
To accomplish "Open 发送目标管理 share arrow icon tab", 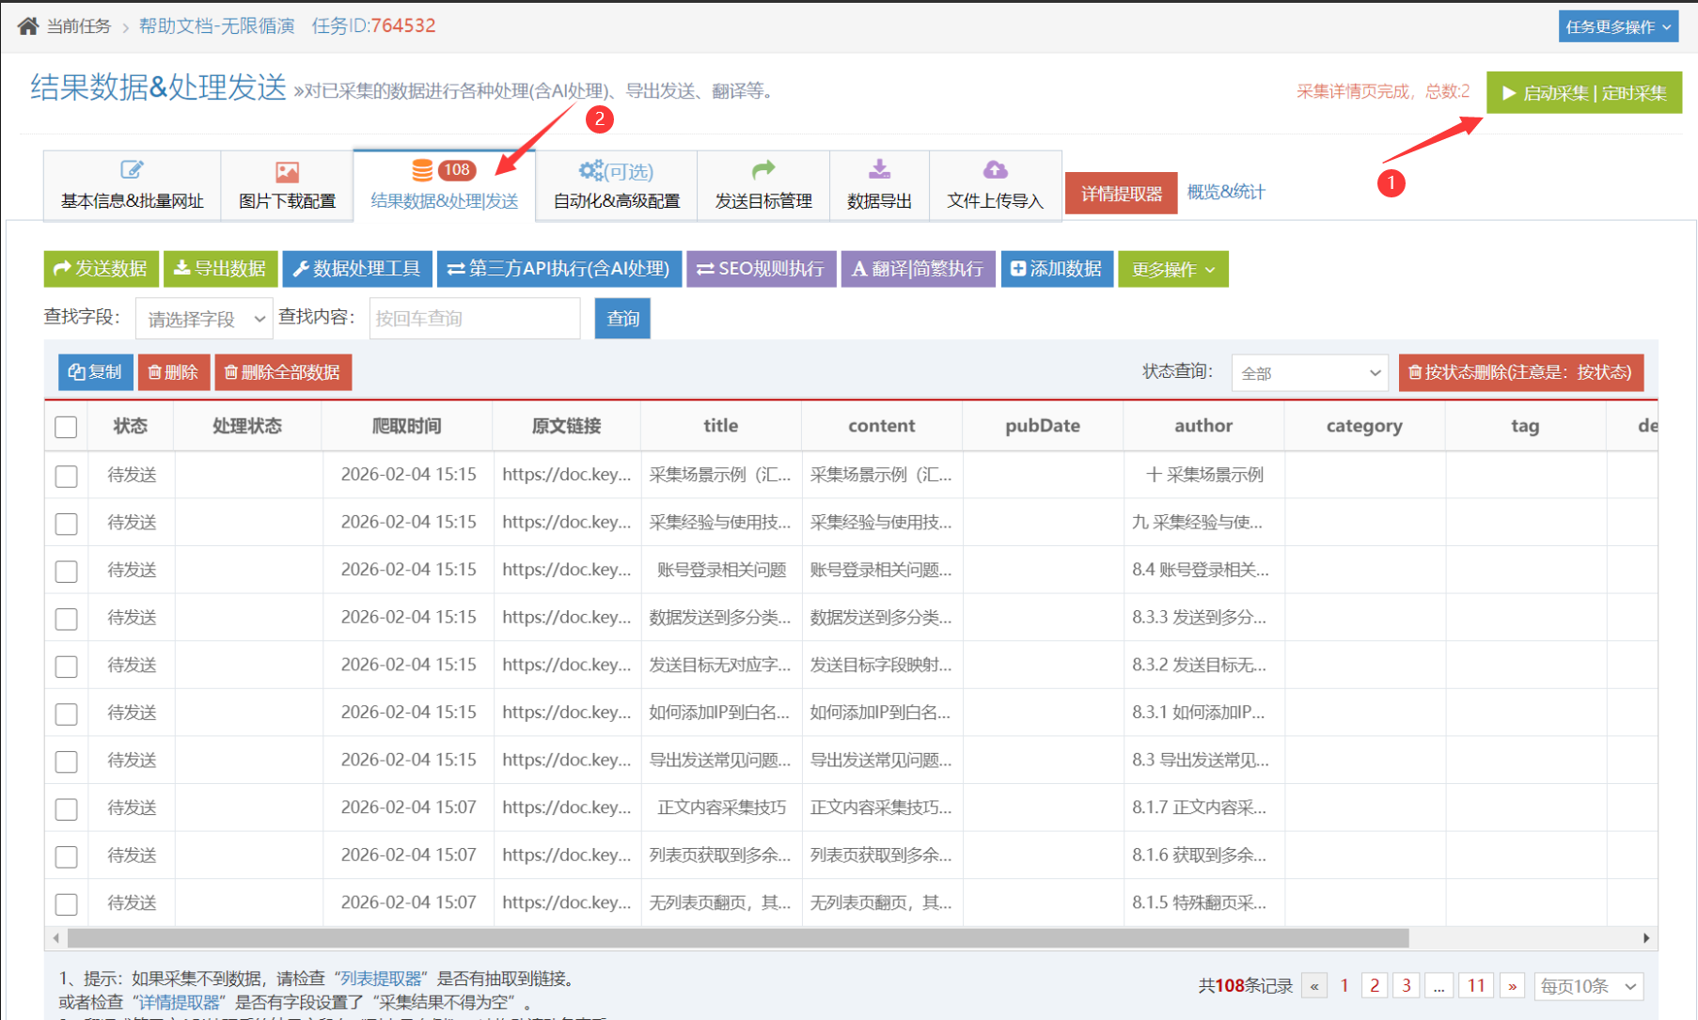I will click(x=763, y=185).
